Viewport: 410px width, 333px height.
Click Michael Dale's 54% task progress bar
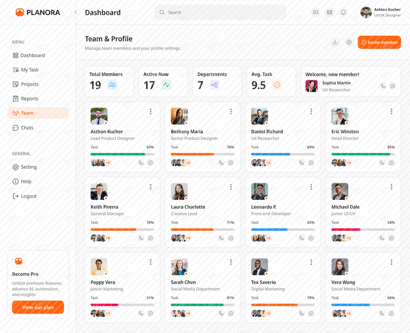(363, 230)
